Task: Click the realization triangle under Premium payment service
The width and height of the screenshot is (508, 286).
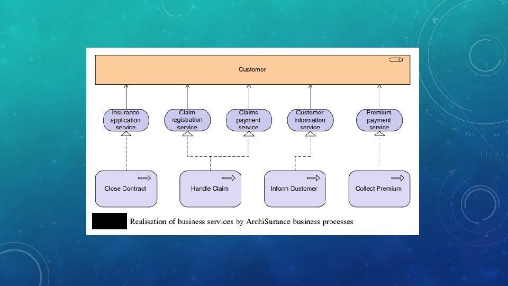Action: [379, 133]
